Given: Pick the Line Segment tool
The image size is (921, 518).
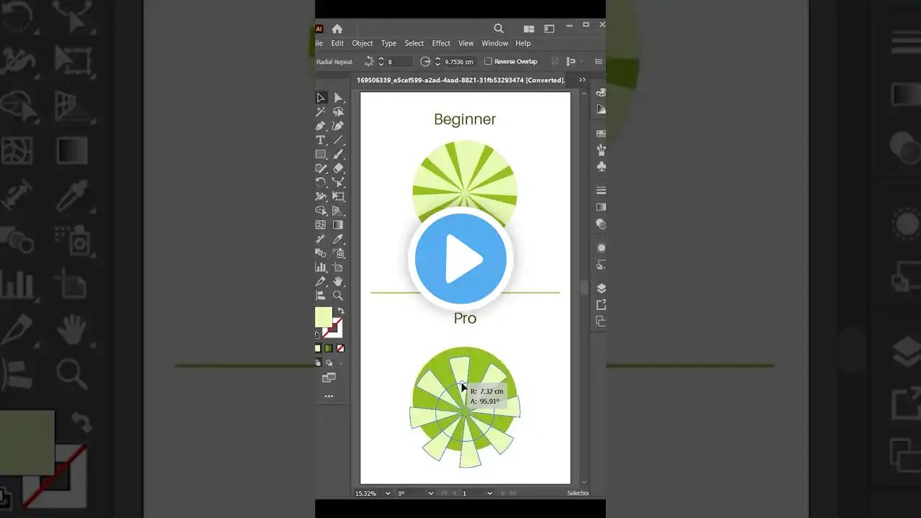Looking at the screenshot, I should click(338, 140).
